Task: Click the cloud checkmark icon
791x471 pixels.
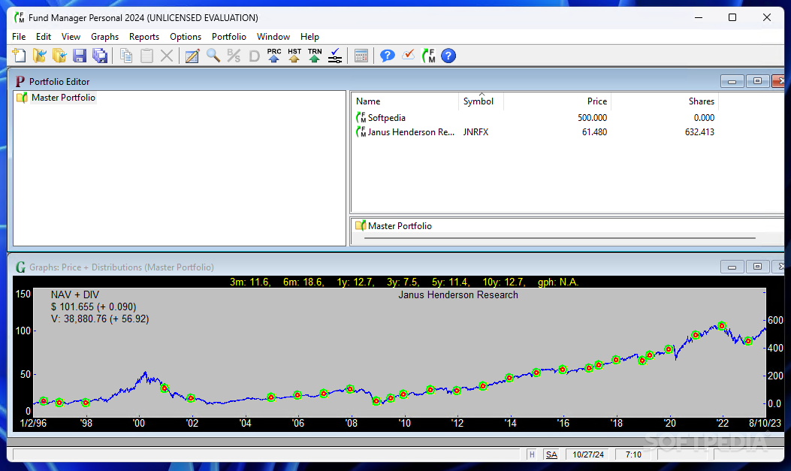Action: click(x=408, y=55)
